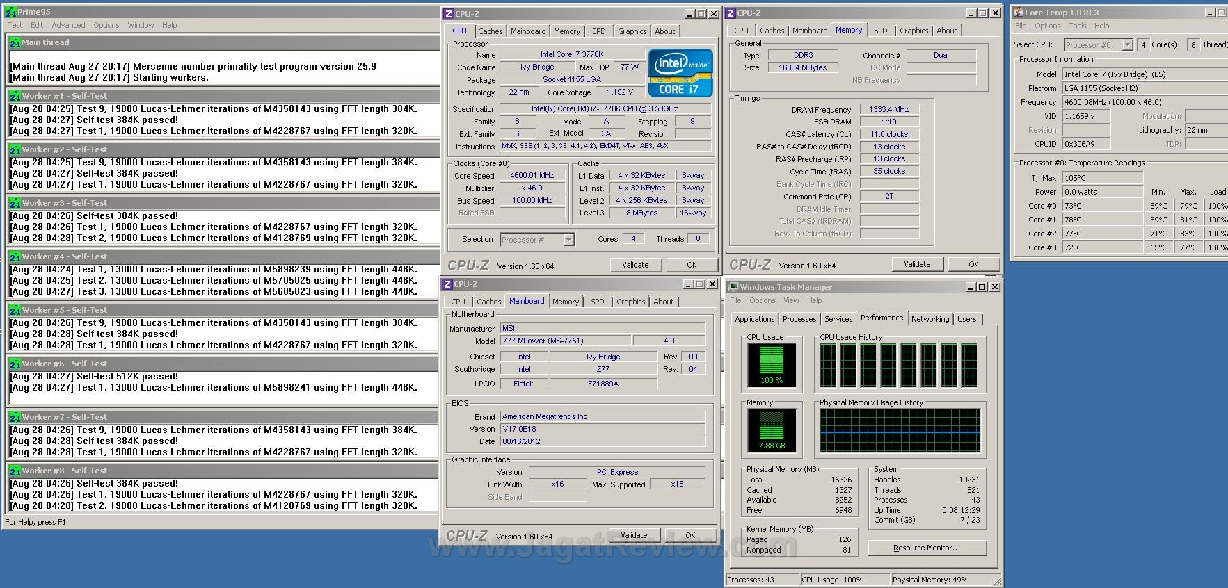Screen dimensions: 1228x588
Task: Click Validate in the CPU-Z Mainboard window
Action: click(634, 535)
